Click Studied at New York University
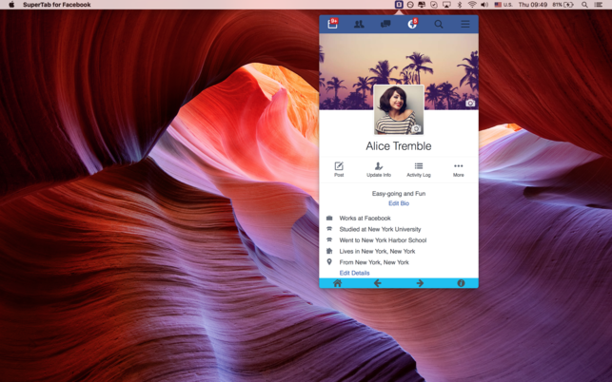The height and width of the screenshot is (382, 612). point(380,229)
